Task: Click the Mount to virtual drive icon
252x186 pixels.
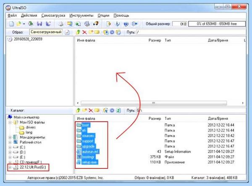Action: tap(87, 24)
